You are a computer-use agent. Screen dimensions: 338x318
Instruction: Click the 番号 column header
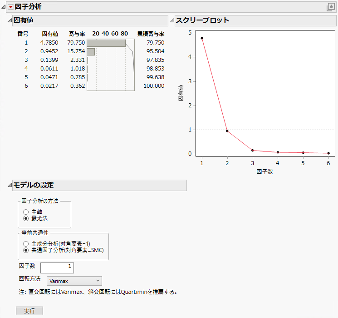coord(23,34)
